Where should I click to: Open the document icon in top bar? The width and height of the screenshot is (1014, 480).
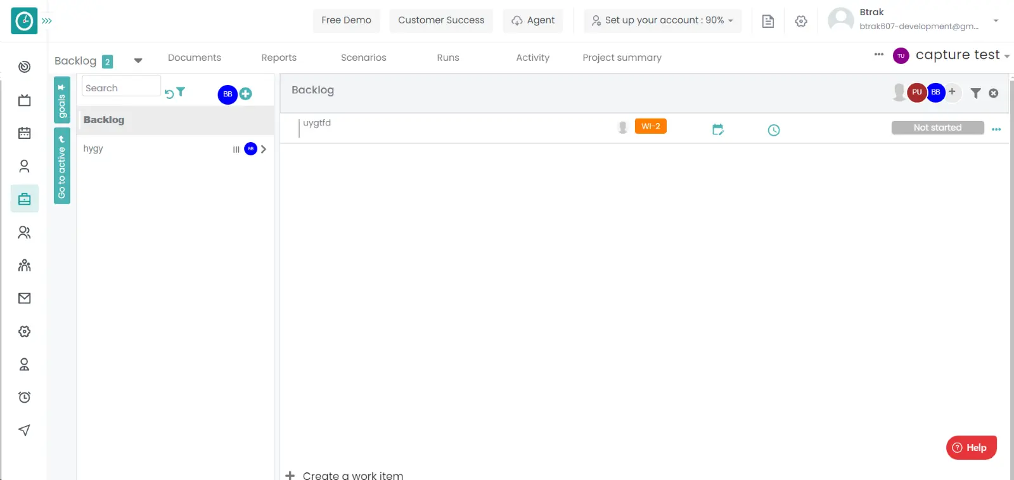point(767,21)
